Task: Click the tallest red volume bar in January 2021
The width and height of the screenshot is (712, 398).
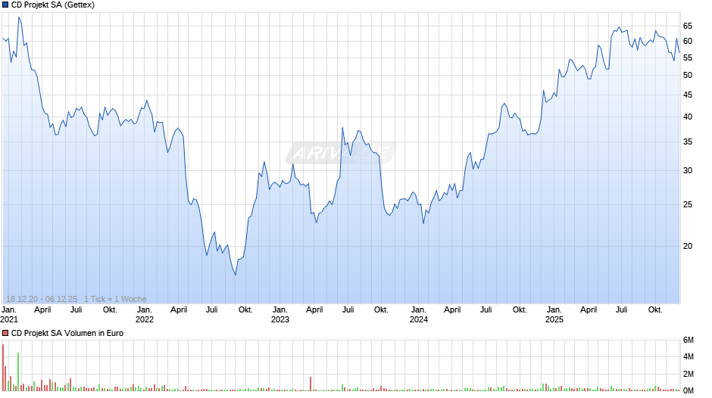Action: (x=3, y=368)
